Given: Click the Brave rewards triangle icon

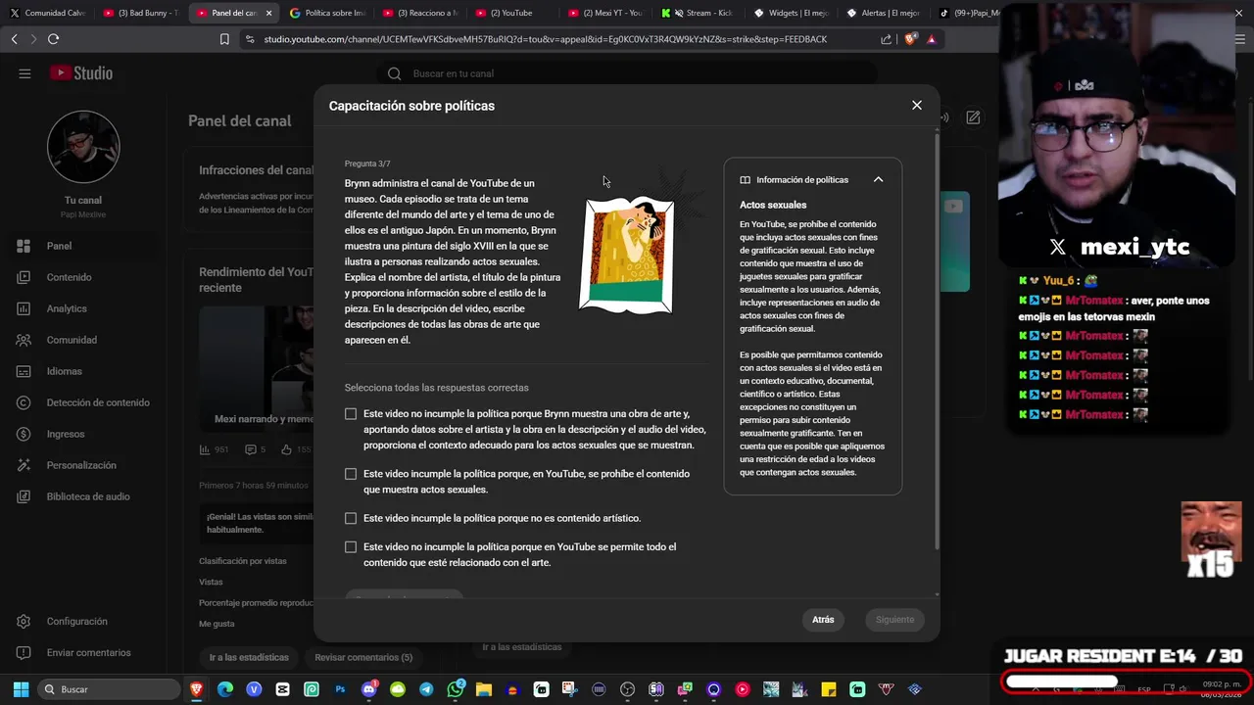Looking at the screenshot, I should pos(931,39).
